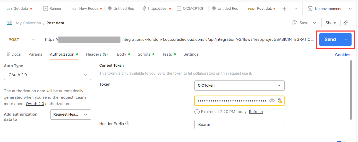Click the Runner tab play icon
The height and width of the screenshot is (142, 358).
coord(46,8)
